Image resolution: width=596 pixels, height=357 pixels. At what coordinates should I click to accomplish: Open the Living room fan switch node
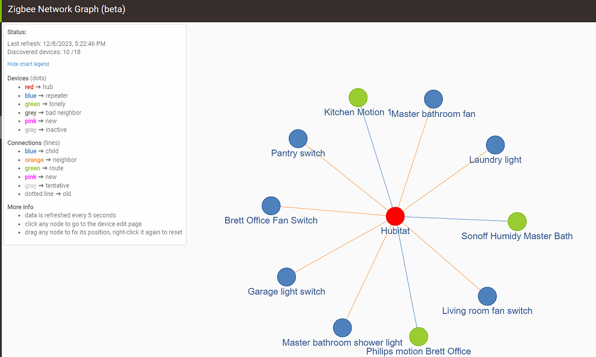(x=487, y=296)
